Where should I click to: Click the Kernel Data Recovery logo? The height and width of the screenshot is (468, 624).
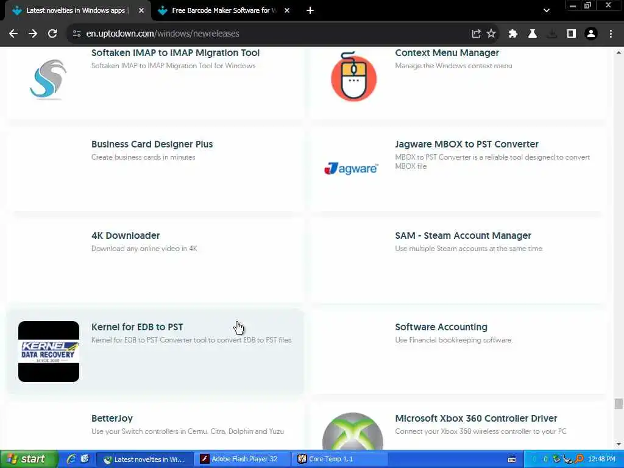[49, 352]
